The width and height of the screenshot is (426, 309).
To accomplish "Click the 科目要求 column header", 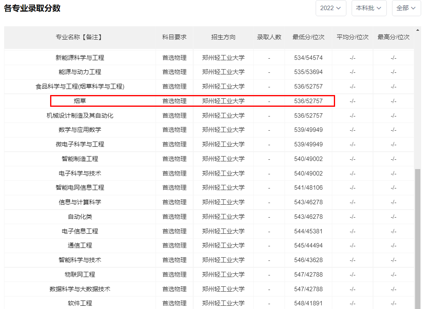I will (174, 37).
